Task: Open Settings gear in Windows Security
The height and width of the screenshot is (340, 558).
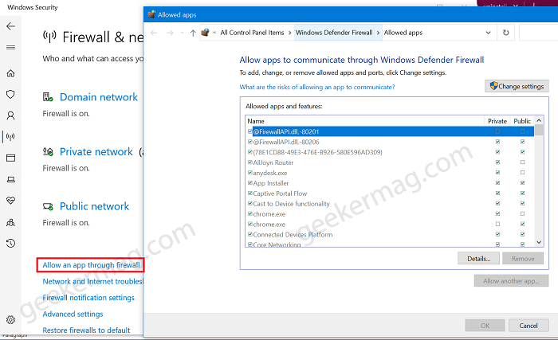Action: point(10,320)
